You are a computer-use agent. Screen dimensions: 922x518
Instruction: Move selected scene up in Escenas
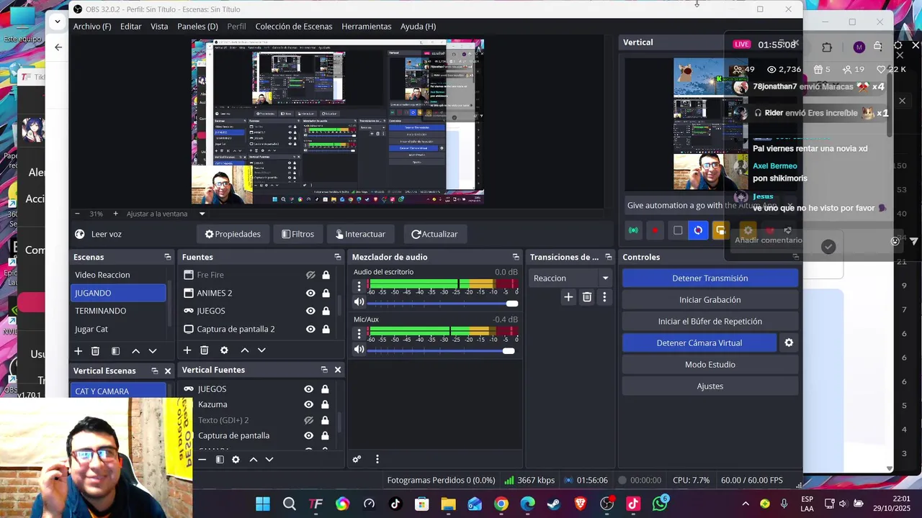[135, 350]
